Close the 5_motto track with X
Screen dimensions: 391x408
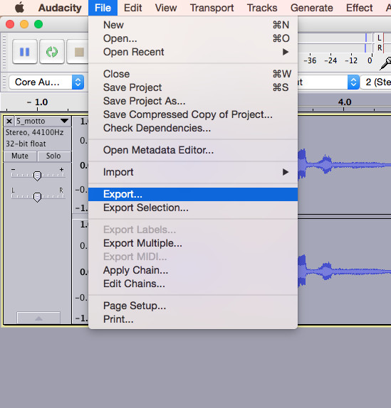(x=9, y=121)
